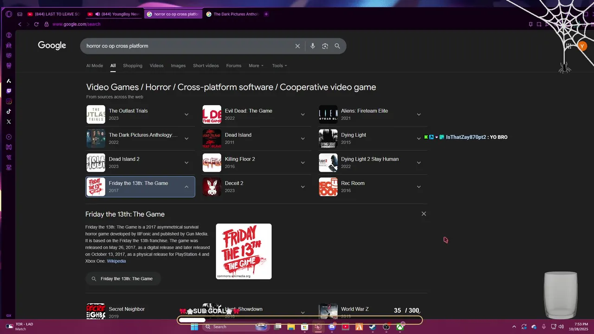Open the sidebar player icon
This screenshot has height=334, width=594.
[x=9, y=137]
